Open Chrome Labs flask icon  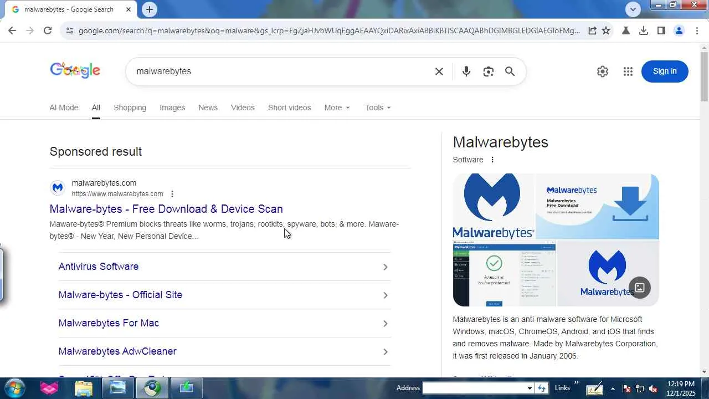coord(626,31)
